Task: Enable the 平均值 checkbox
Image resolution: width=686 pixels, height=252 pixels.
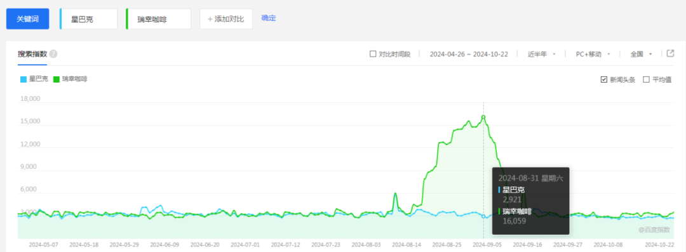Action: 646,79
